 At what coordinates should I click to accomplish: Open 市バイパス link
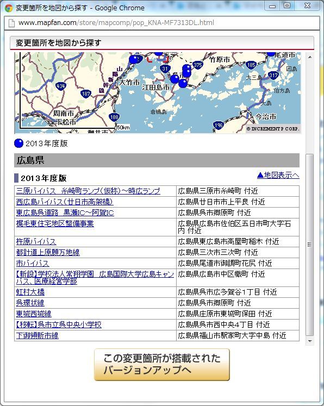pyautogui.click(x=33, y=264)
